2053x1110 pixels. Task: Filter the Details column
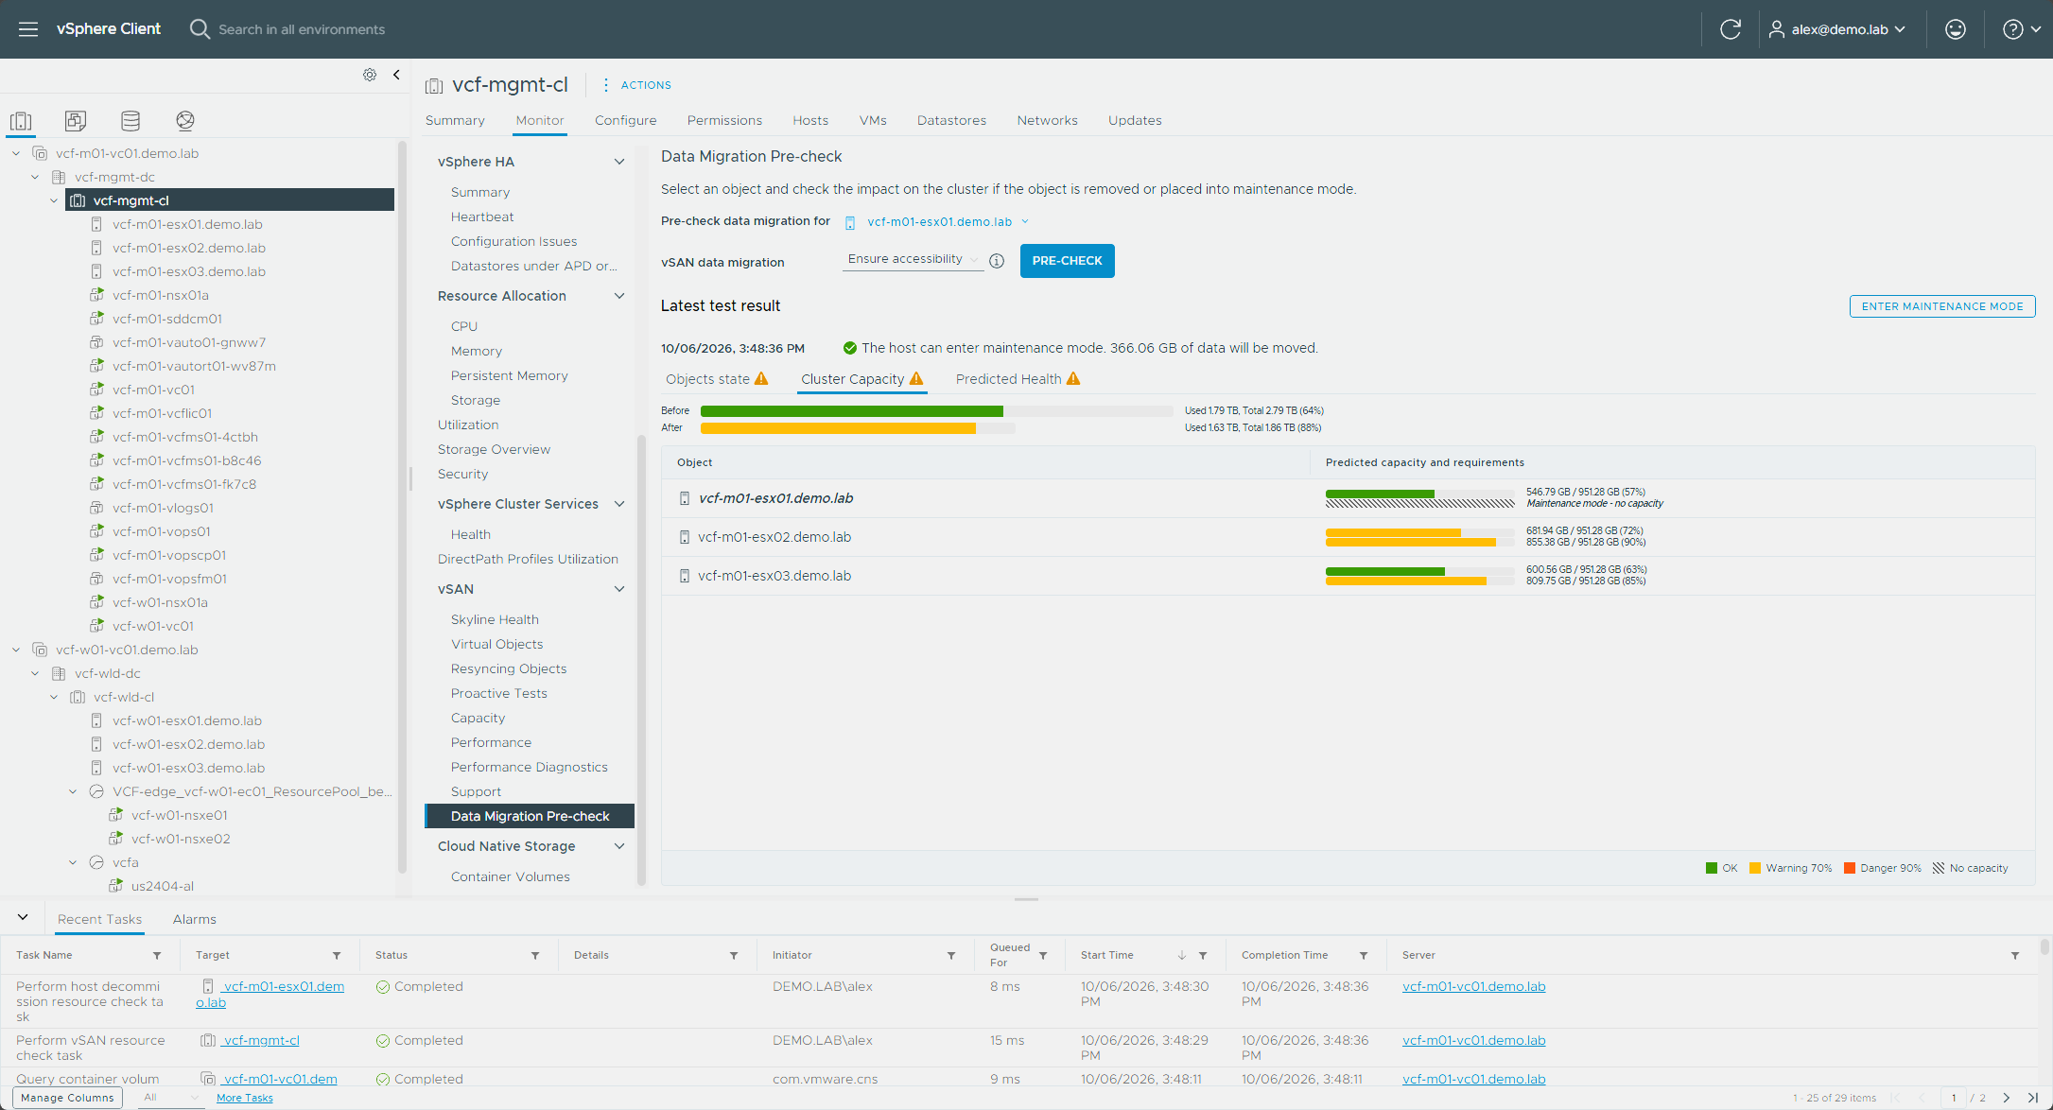[734, 956]
